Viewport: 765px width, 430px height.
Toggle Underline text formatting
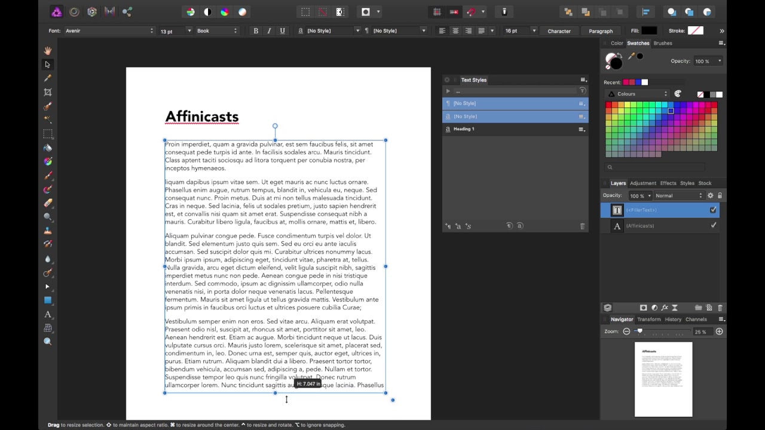(x=282, y=30)
